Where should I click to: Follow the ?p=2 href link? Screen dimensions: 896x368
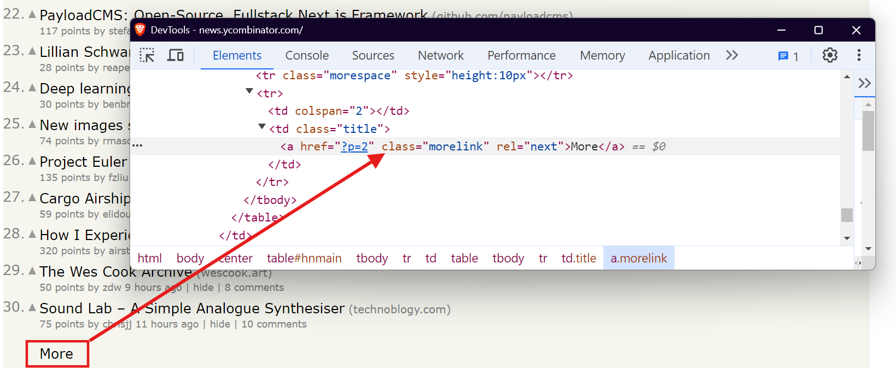point(354,147)
